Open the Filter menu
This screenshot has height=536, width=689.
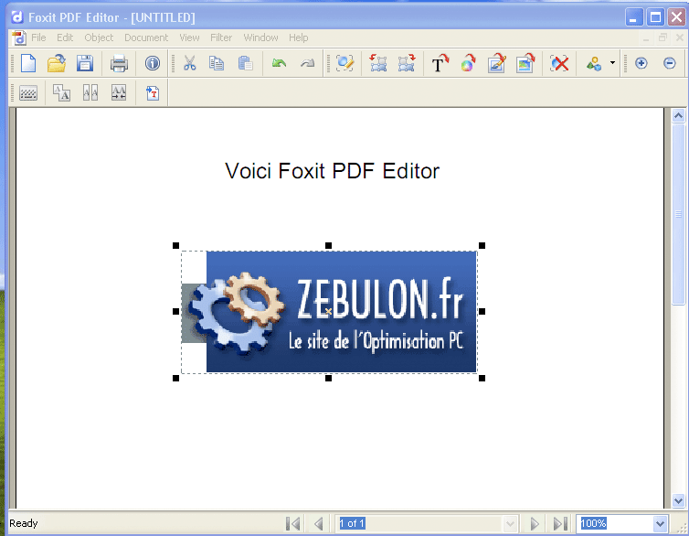pyautogui.click(x=221, y=38)
